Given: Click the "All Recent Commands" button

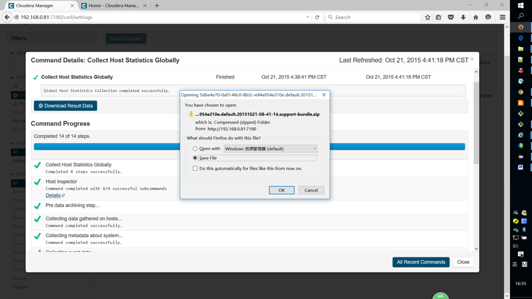Looking at the screenshot, I should 421,262.
